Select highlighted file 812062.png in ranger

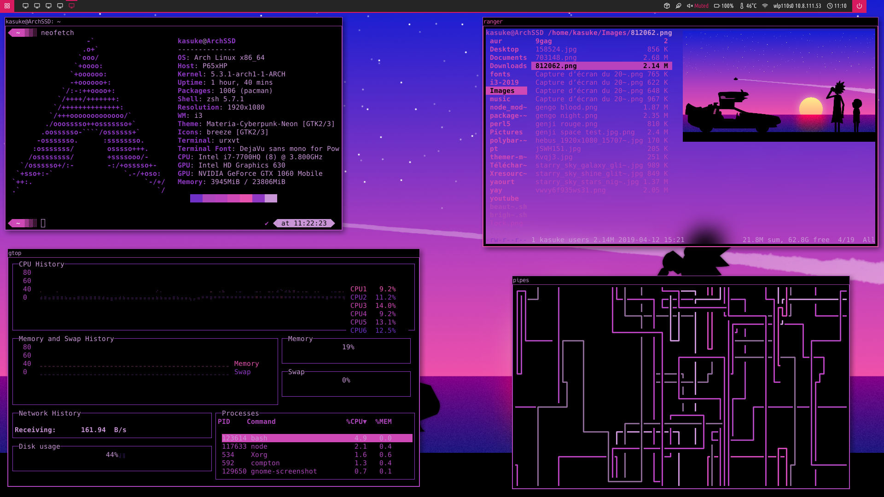(601, 66)
